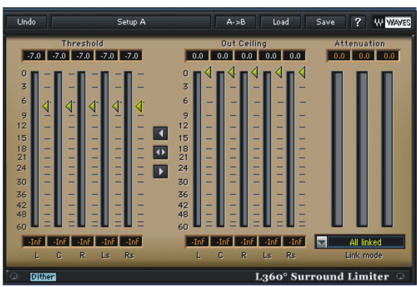Reset L threshold peak -Inf readout
Image resolution: width=417 pixels, height=287 pixels.
(34, 242)
